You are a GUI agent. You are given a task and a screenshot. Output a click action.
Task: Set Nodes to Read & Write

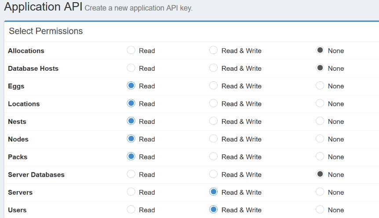[x=214, y=139]
